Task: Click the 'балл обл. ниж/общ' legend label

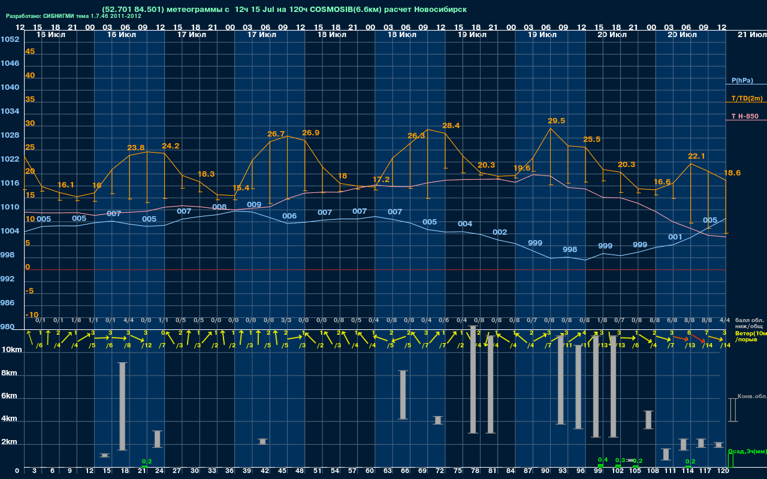Action: tap(750, 323)
